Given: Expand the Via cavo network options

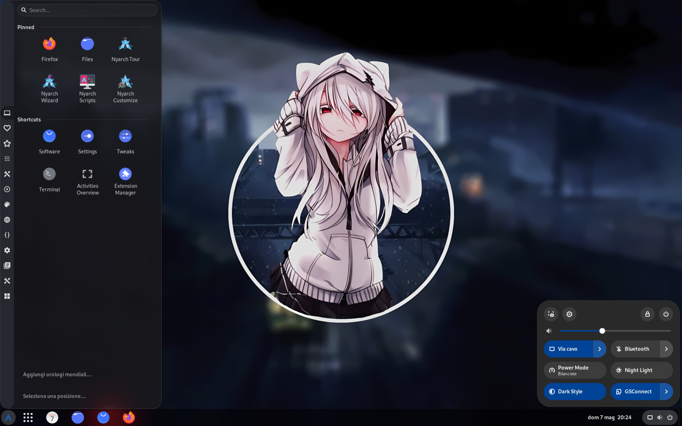Looking at the screenshot, I should click(600, 349).
